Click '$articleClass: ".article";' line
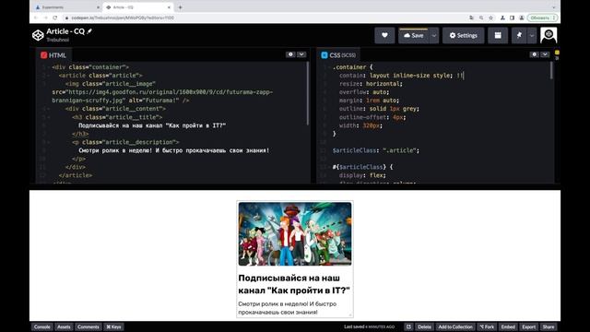Image resolution: width=590 pixels, height=332 pixels. tap(375, 150)
